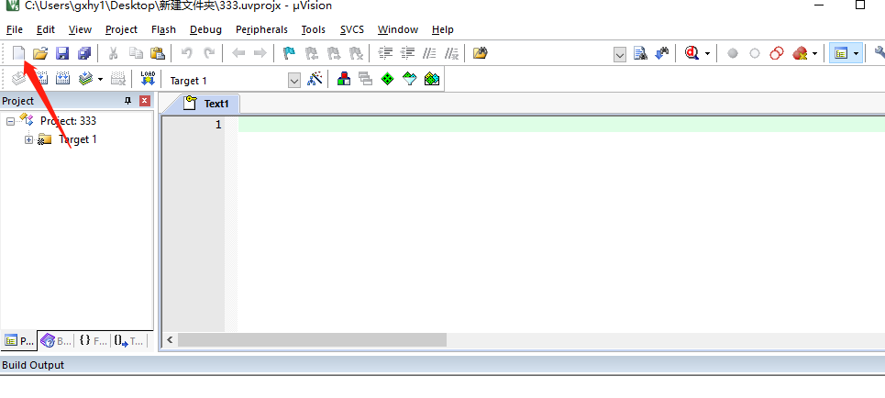Image resolution: width=885 pixels, height=398 pixels.
Task: Open Manage Multi-Project Workspace
Action: (366, 79)
